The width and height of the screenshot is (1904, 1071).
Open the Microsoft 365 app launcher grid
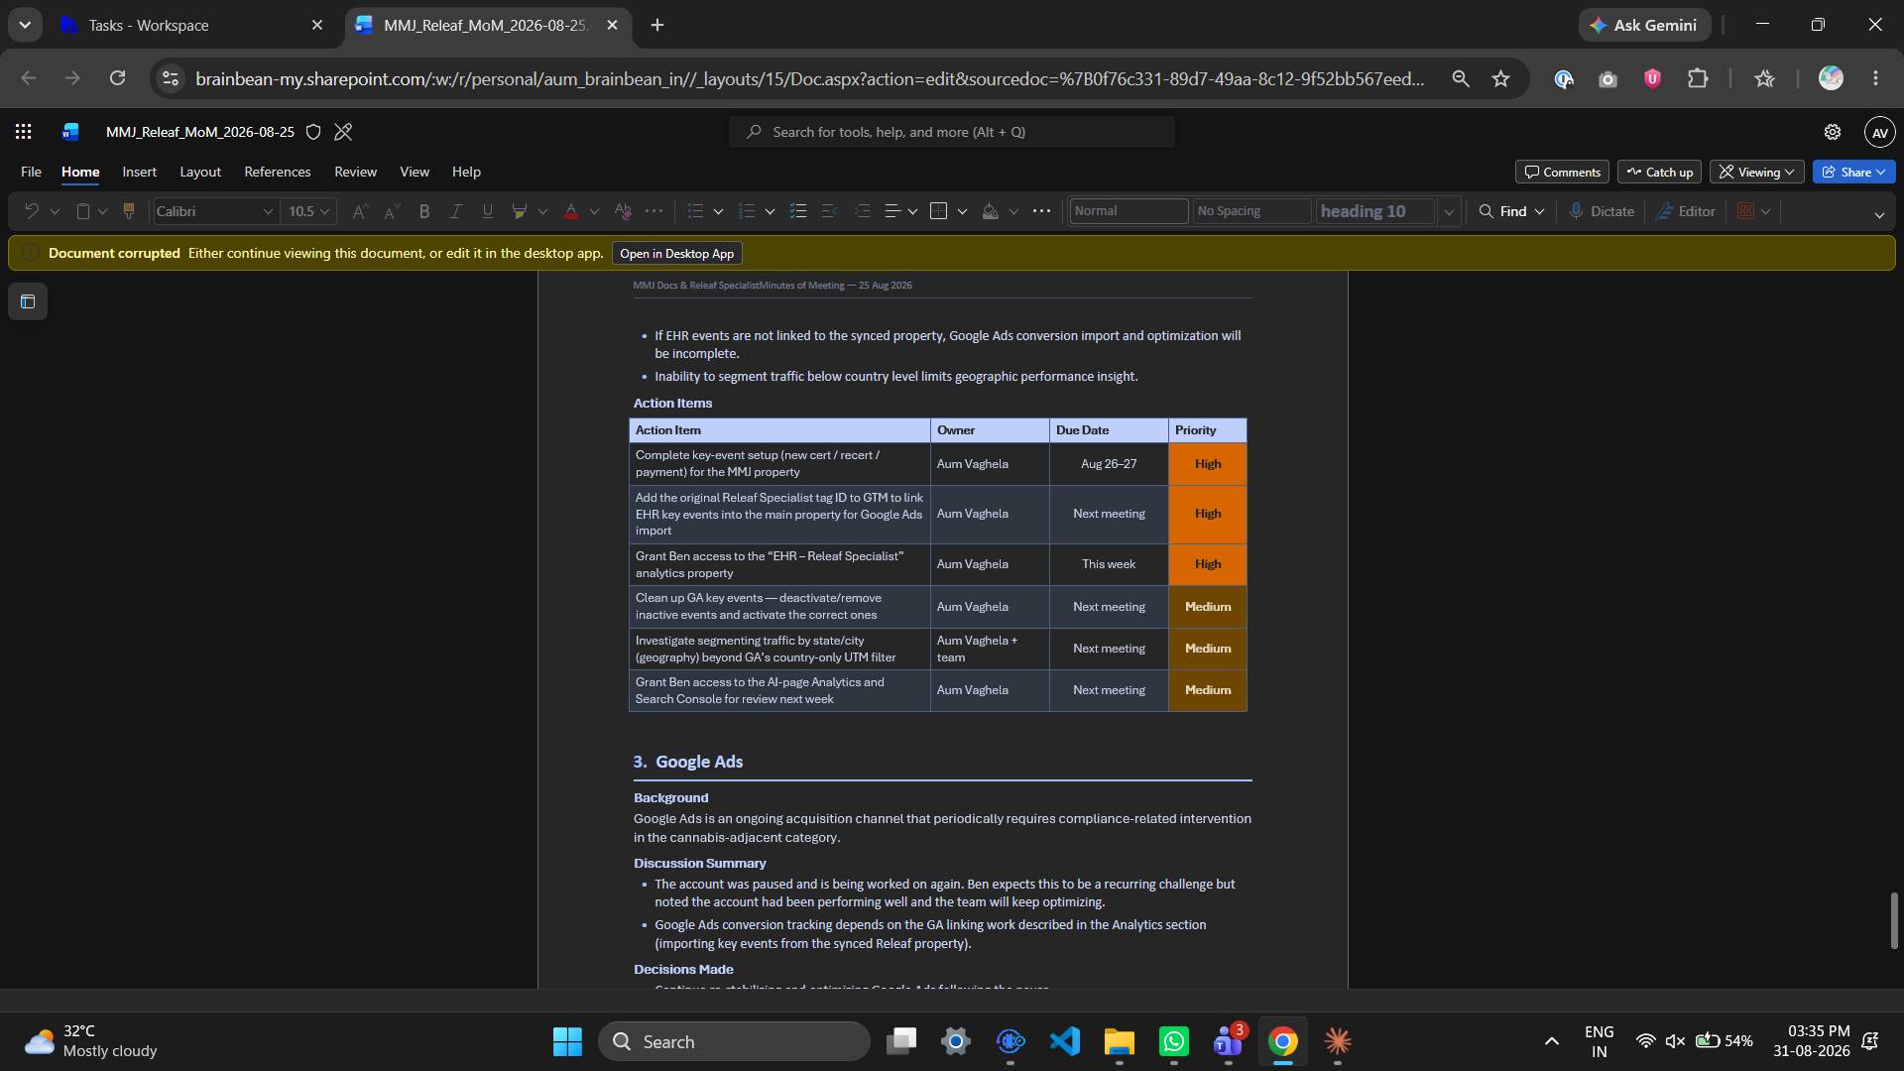[x=24, y=132]
